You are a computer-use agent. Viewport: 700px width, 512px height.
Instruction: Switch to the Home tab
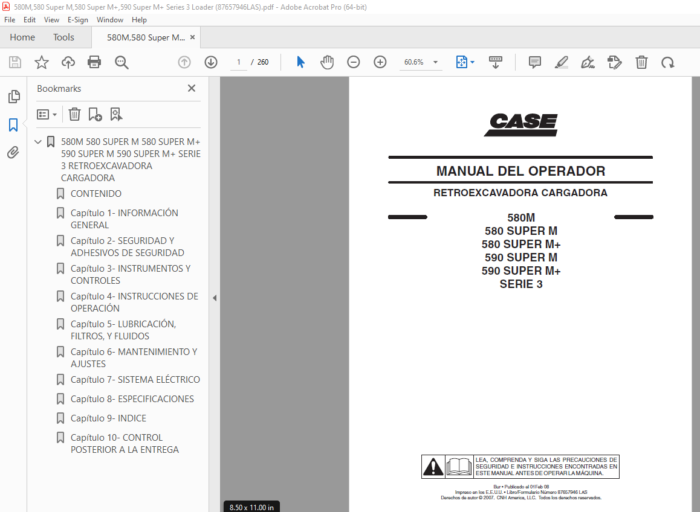point(22,37)
